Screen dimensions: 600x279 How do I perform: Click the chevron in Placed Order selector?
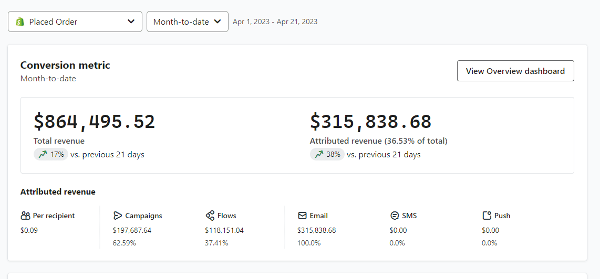[131, 22]
